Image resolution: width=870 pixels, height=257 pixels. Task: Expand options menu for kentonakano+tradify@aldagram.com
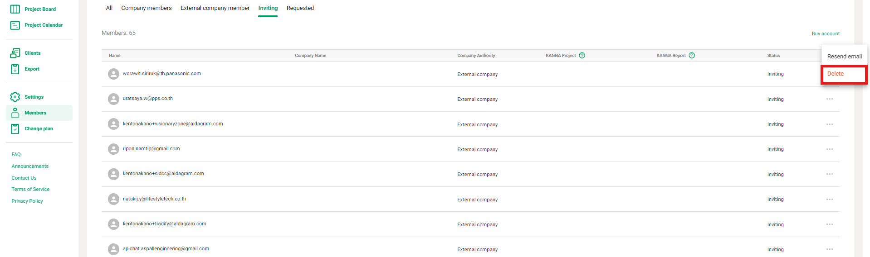829,224
